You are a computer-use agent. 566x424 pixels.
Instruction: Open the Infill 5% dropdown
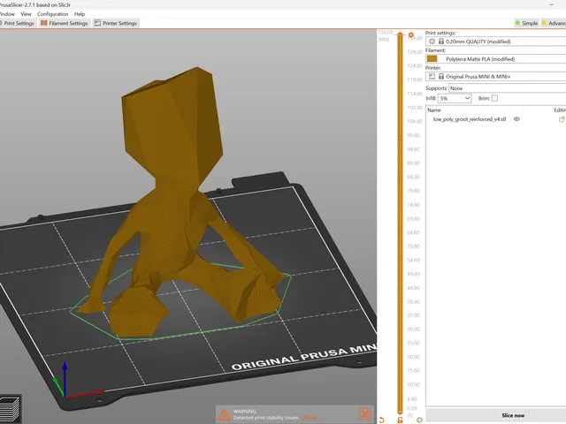click(455, 98)
